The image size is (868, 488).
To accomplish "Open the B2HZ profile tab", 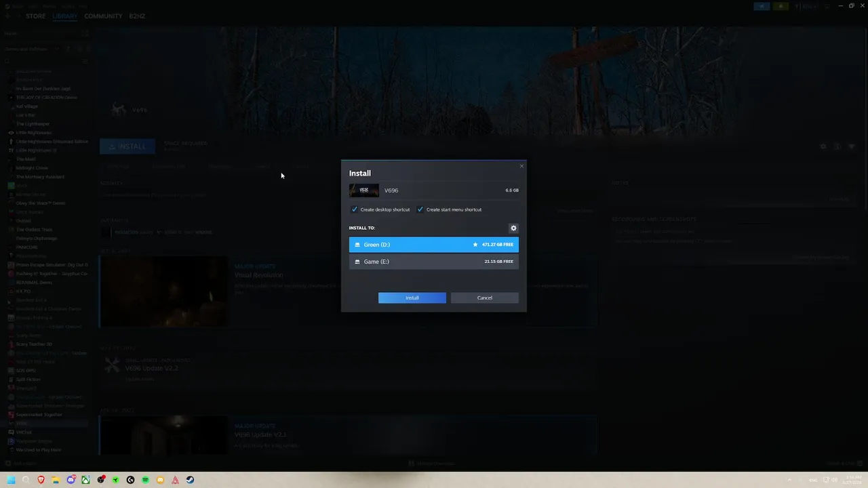I will pyautogui.click(x=137, y=16).
